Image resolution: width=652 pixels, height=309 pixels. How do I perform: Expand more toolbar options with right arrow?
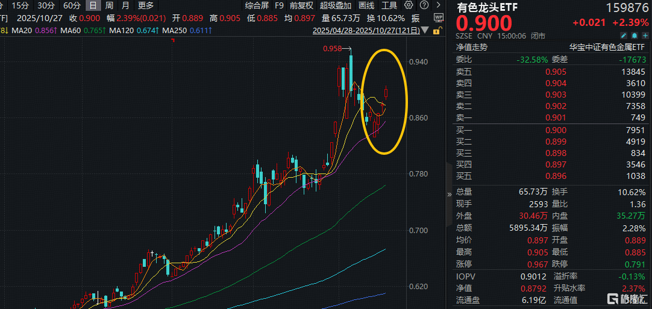coord(438,5)
